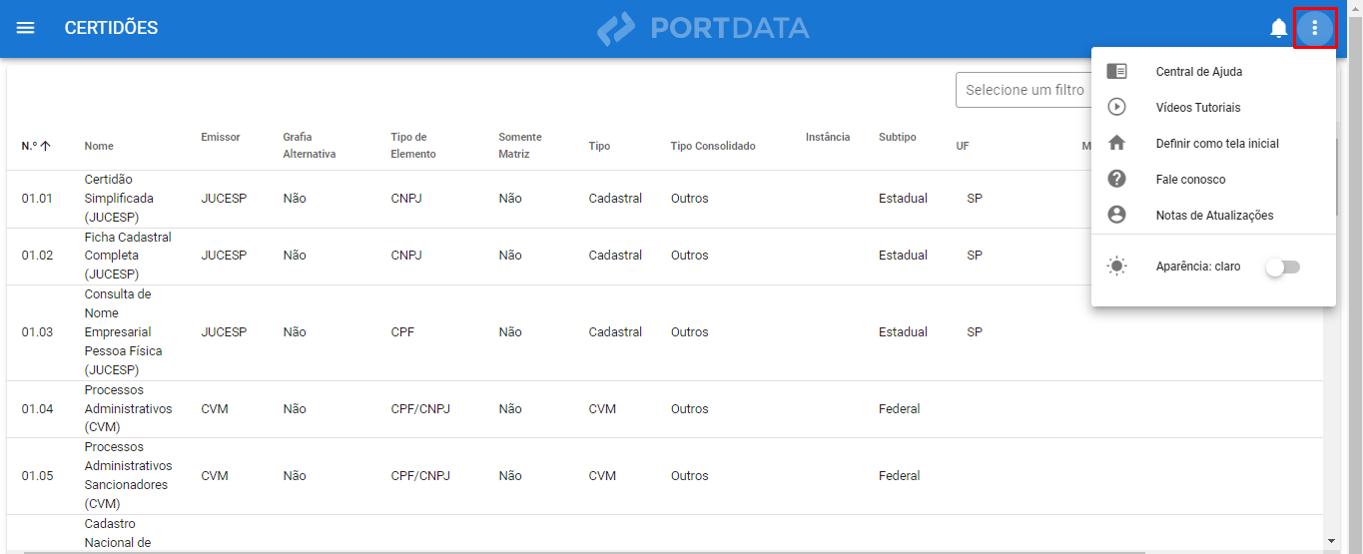The width and height of the screenshot is (1363, 554).
Task: Click the Nome column header
Action: click(99, 146)
